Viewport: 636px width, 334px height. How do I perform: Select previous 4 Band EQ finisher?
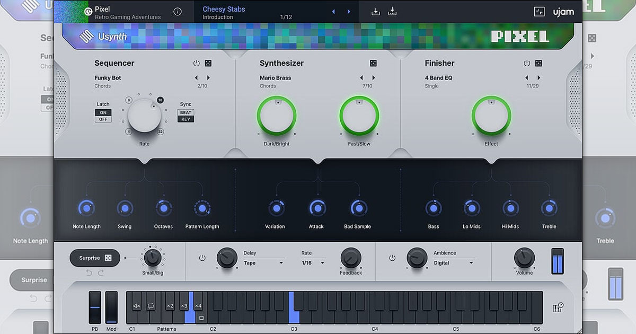click(x=526, y=78)
